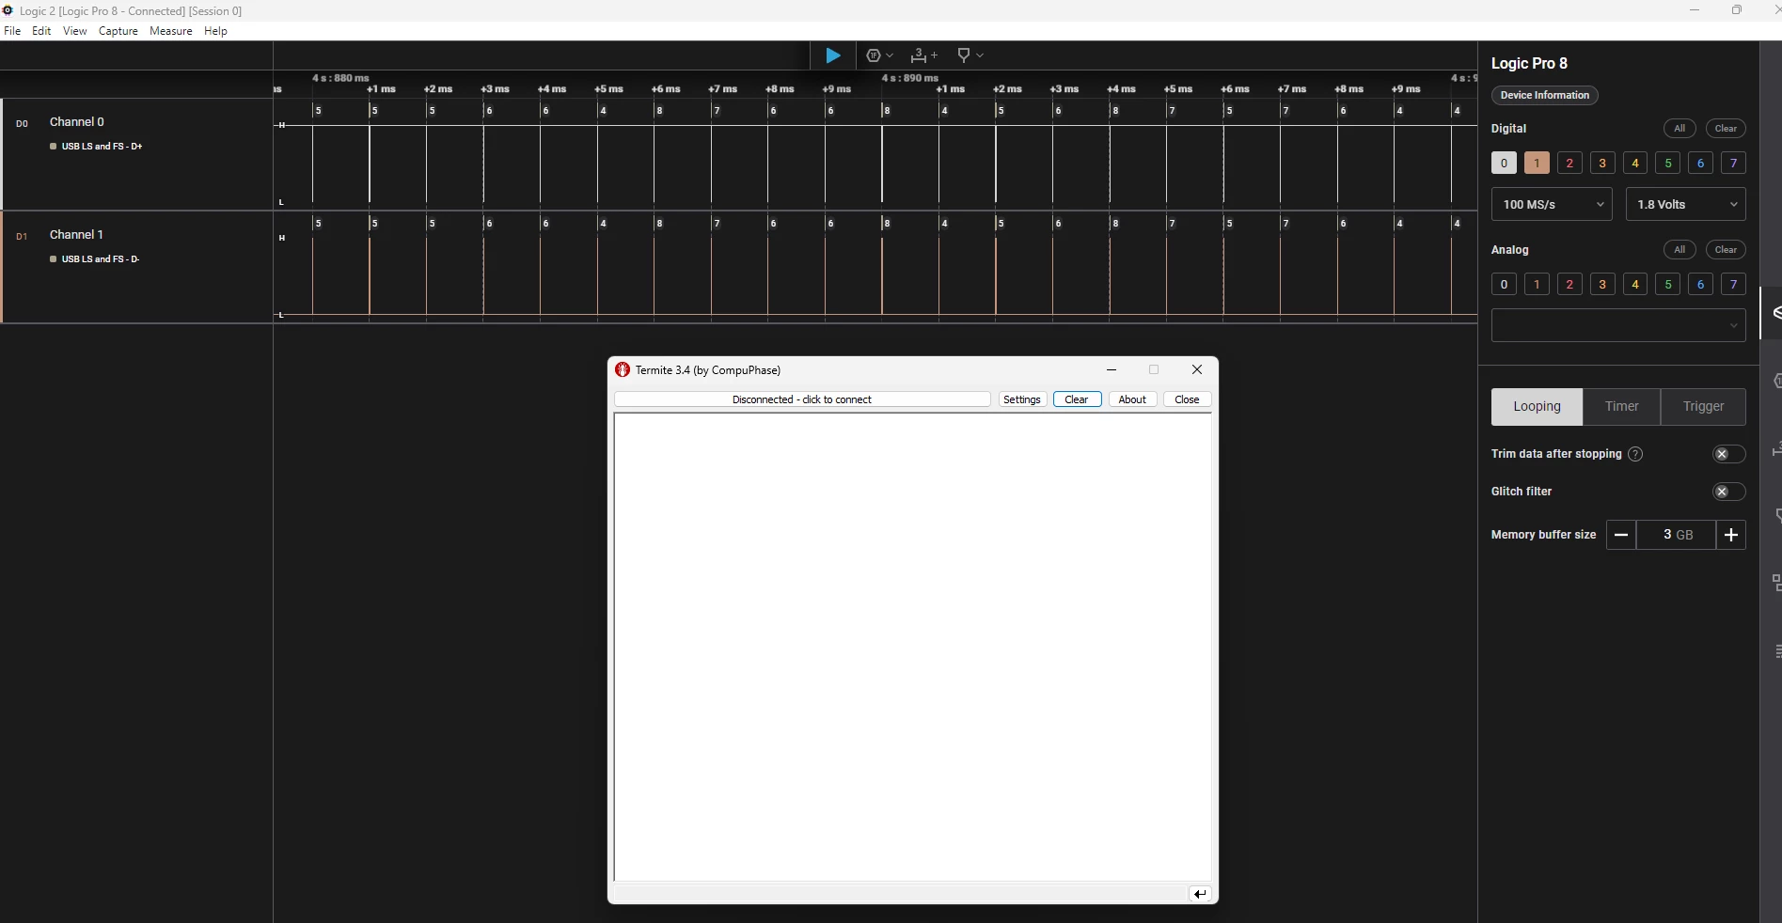Click the USB LS and FS - D- analyzer label

[x=101, y=259]
